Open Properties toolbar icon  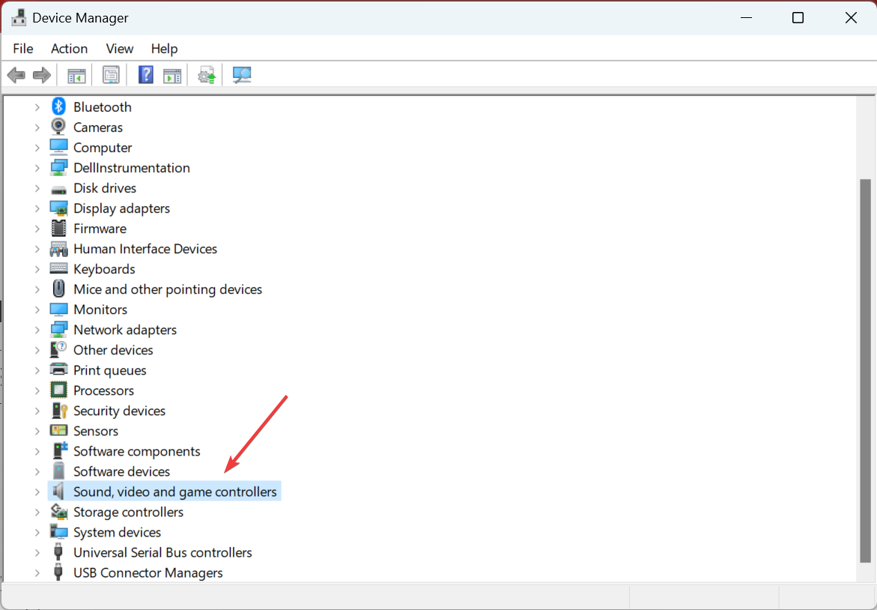tap(111, 75)
